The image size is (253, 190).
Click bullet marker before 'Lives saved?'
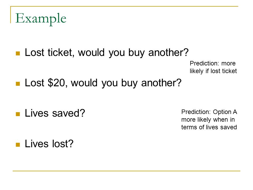[x=18, y=114]
